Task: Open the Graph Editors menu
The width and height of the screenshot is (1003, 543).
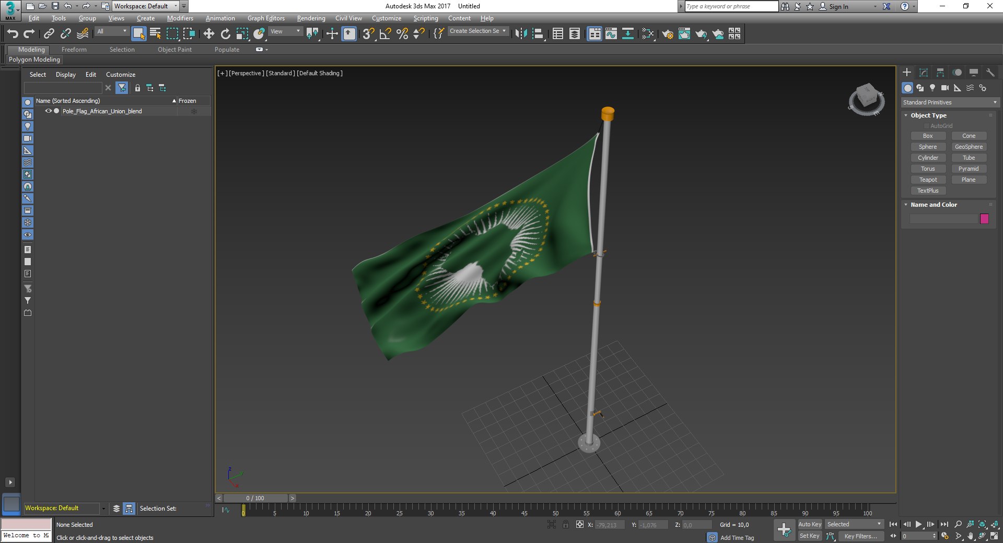Action: [x=266, y=18]
